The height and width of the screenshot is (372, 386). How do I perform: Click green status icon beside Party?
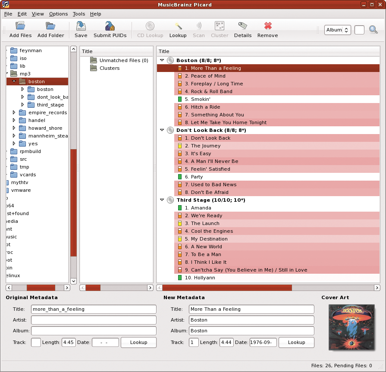tap(180, 177)
